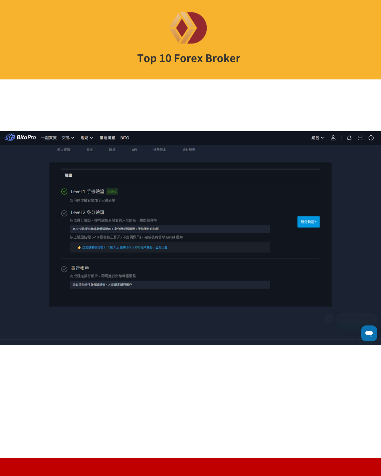
Task: Click the pointing hand emoji icon
Action: tap(79, 248)
